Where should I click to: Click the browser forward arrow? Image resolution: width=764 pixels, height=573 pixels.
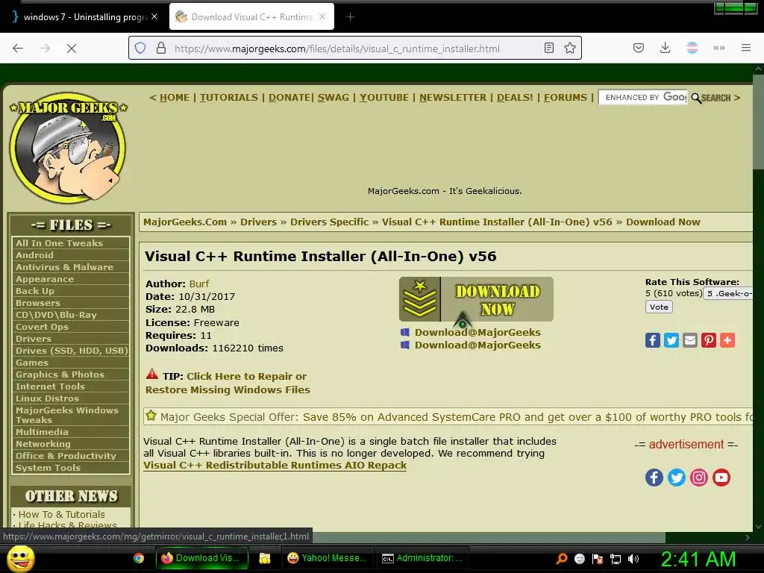[45, 48]
